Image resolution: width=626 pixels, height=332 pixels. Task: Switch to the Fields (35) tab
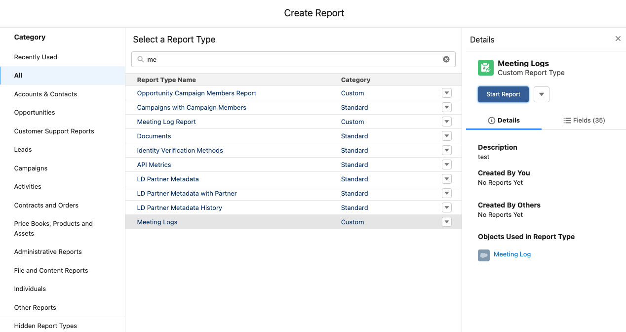coord(584,121)
